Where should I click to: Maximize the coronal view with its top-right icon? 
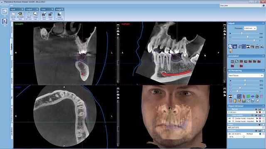[x=118, y=25]
